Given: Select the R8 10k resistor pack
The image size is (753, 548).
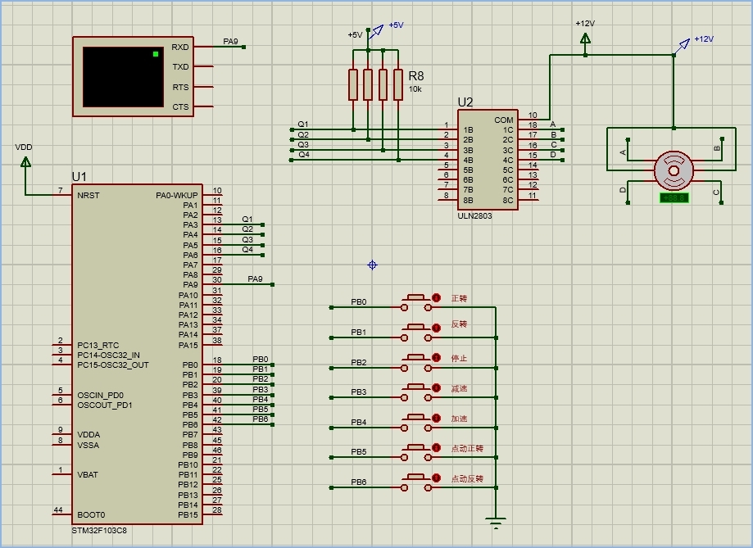Looking at the screenshot, I should tap(375, 84).
